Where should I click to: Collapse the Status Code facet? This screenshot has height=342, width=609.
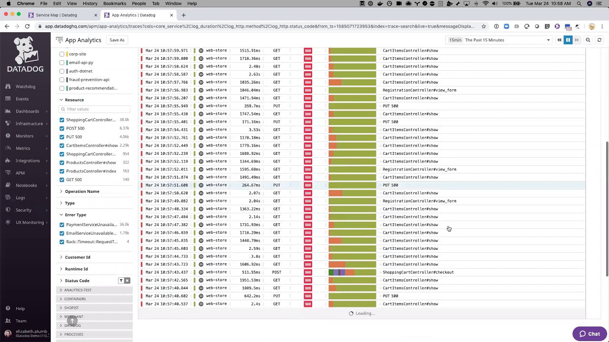click(61, 281)
